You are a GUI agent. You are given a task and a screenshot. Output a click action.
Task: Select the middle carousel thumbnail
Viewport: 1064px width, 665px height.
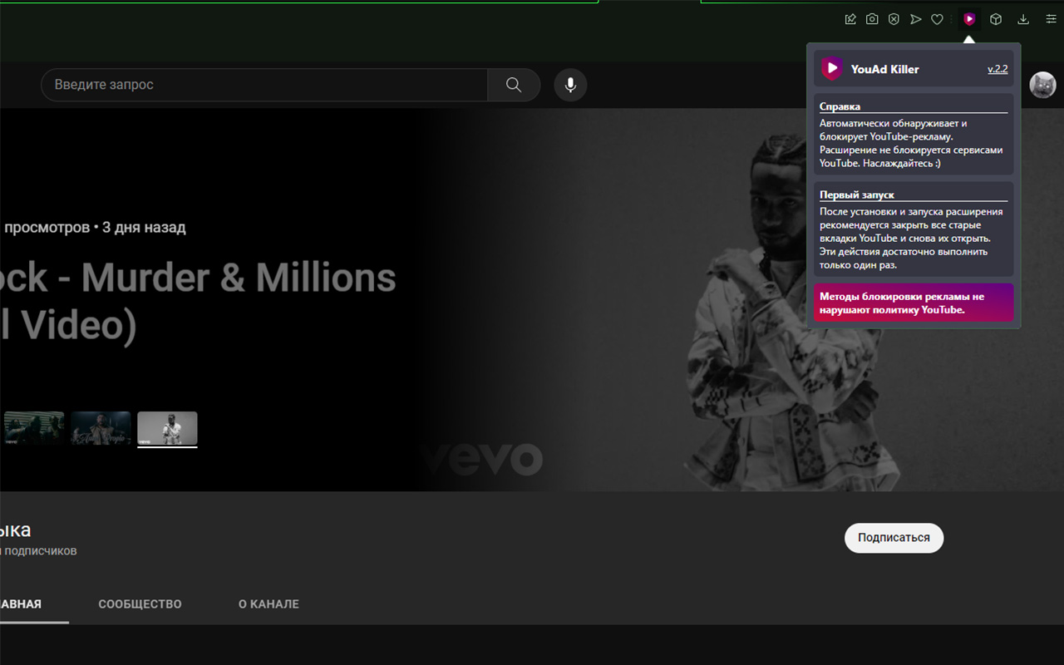point(101,428)
